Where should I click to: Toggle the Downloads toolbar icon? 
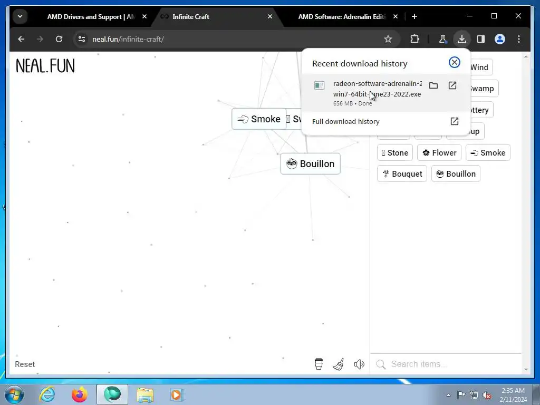pyautogui.click(x=462, y=39)
